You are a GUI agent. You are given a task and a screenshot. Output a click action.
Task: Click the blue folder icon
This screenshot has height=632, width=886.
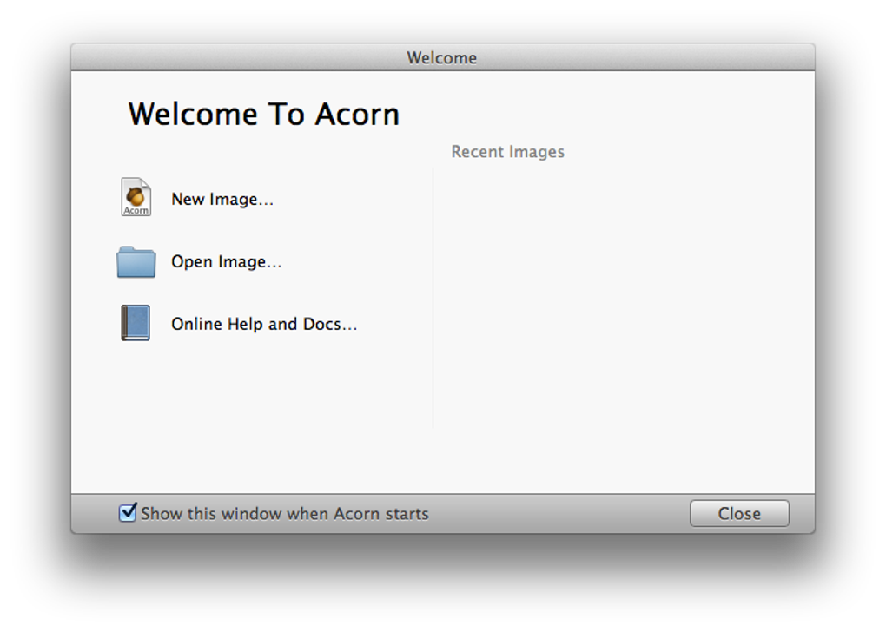click(x=136, y=261)
